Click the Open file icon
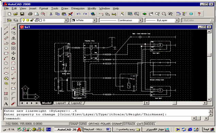The image size is (216, 133). coord(16,14)
